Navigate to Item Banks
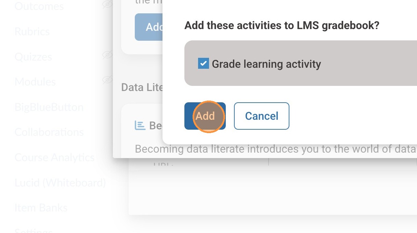Image resolution: width=417 pixels, height=233 pixels. [41, 208]
